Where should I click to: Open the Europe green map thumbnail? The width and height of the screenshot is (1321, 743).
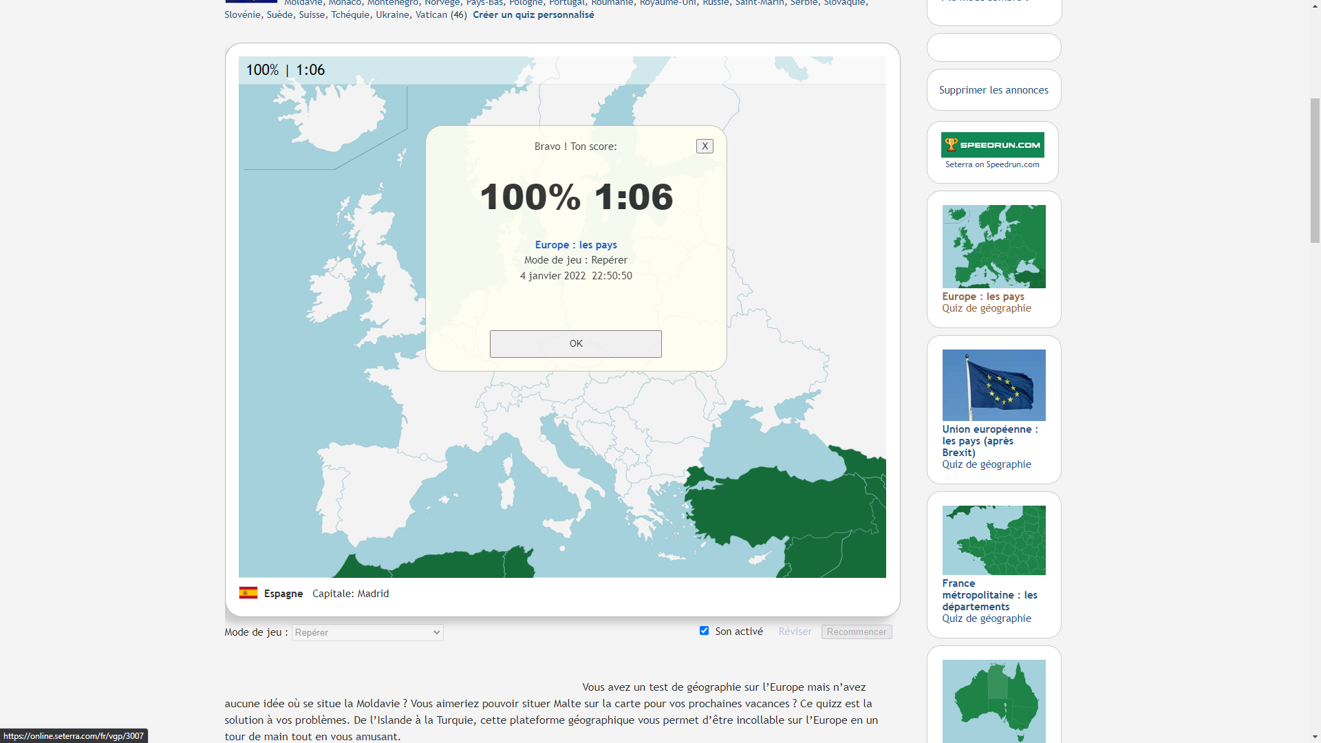tap(994, 246)
